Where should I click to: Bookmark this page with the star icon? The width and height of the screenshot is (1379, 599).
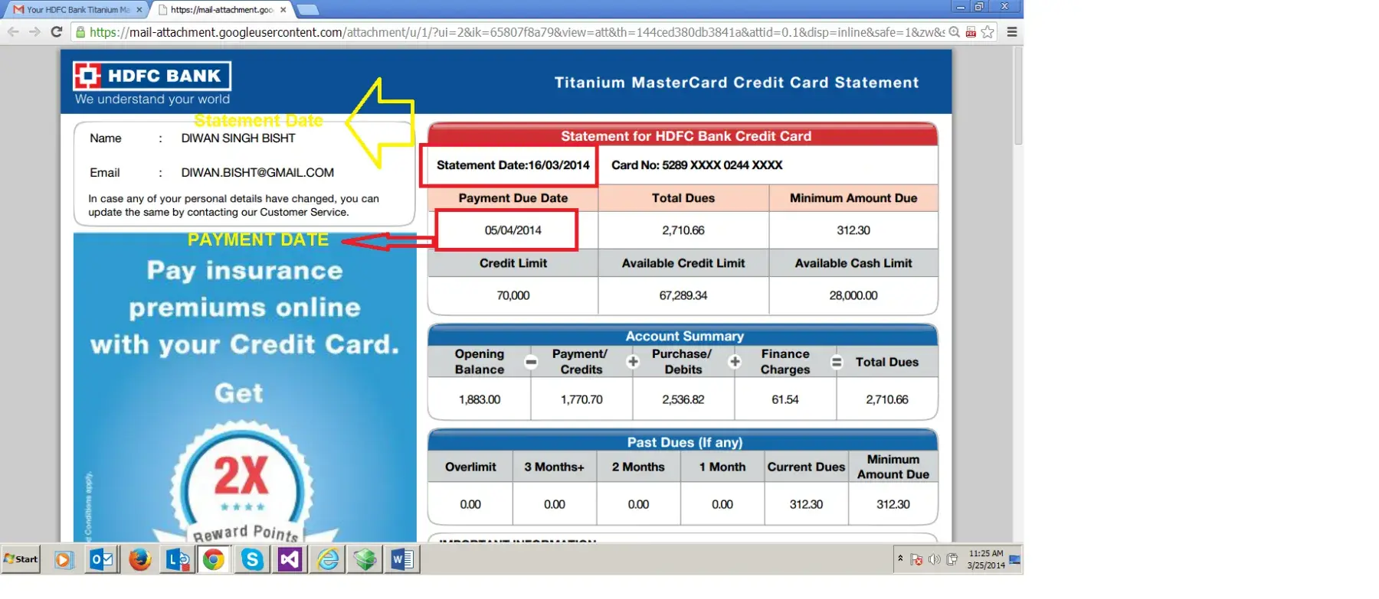coord(988,32)
